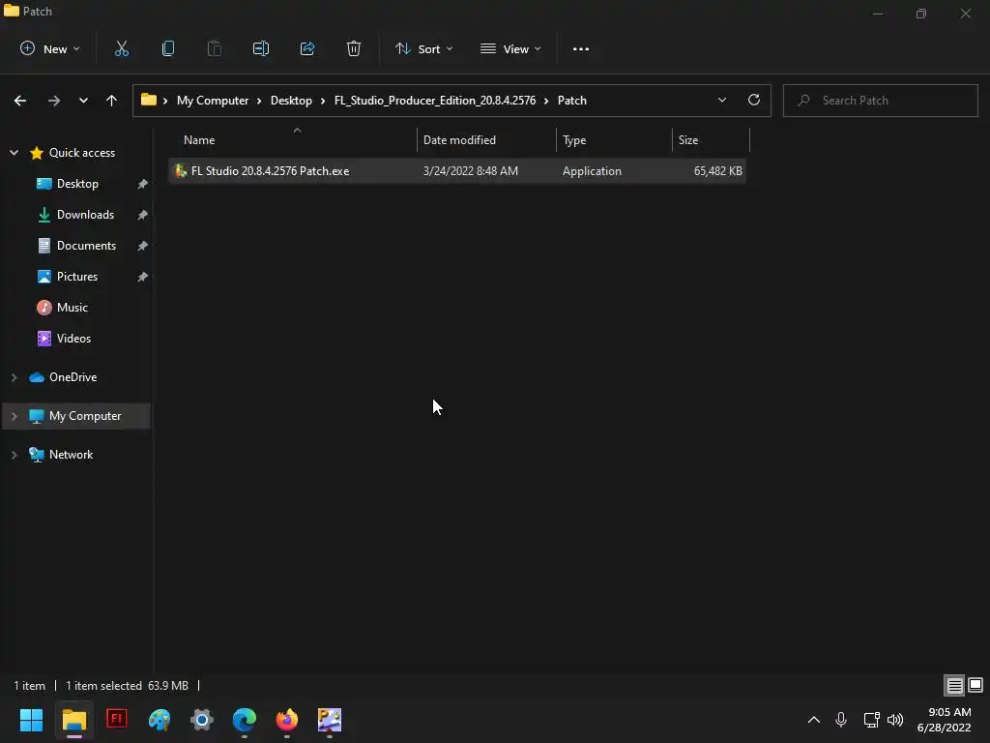
Task: Click the microphone tray icon
Action: [841, 720]
